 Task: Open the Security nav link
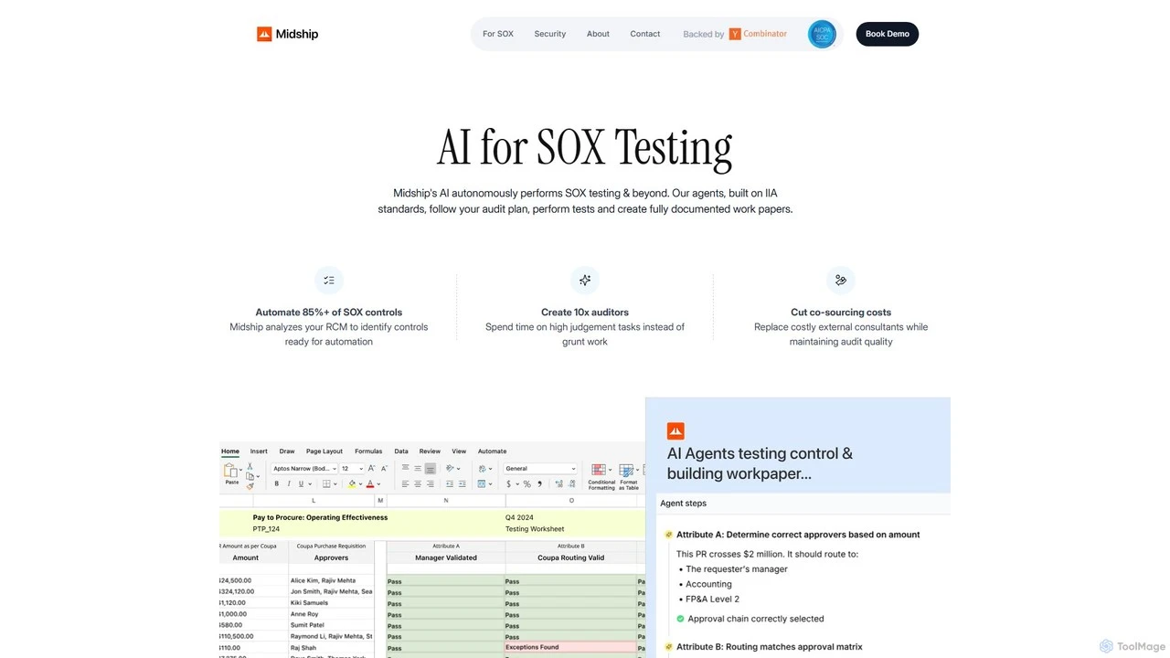(550, 34)
